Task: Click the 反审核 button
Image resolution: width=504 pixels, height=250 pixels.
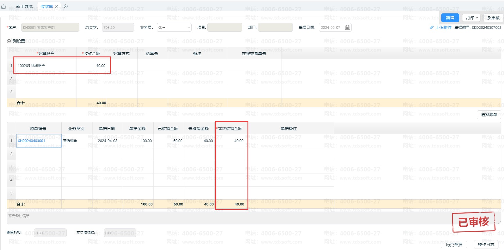Action: pyautogui.click(x=493, y=18)
